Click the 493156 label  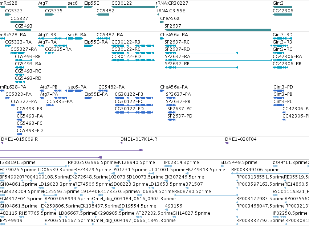(x=174, y=206)
